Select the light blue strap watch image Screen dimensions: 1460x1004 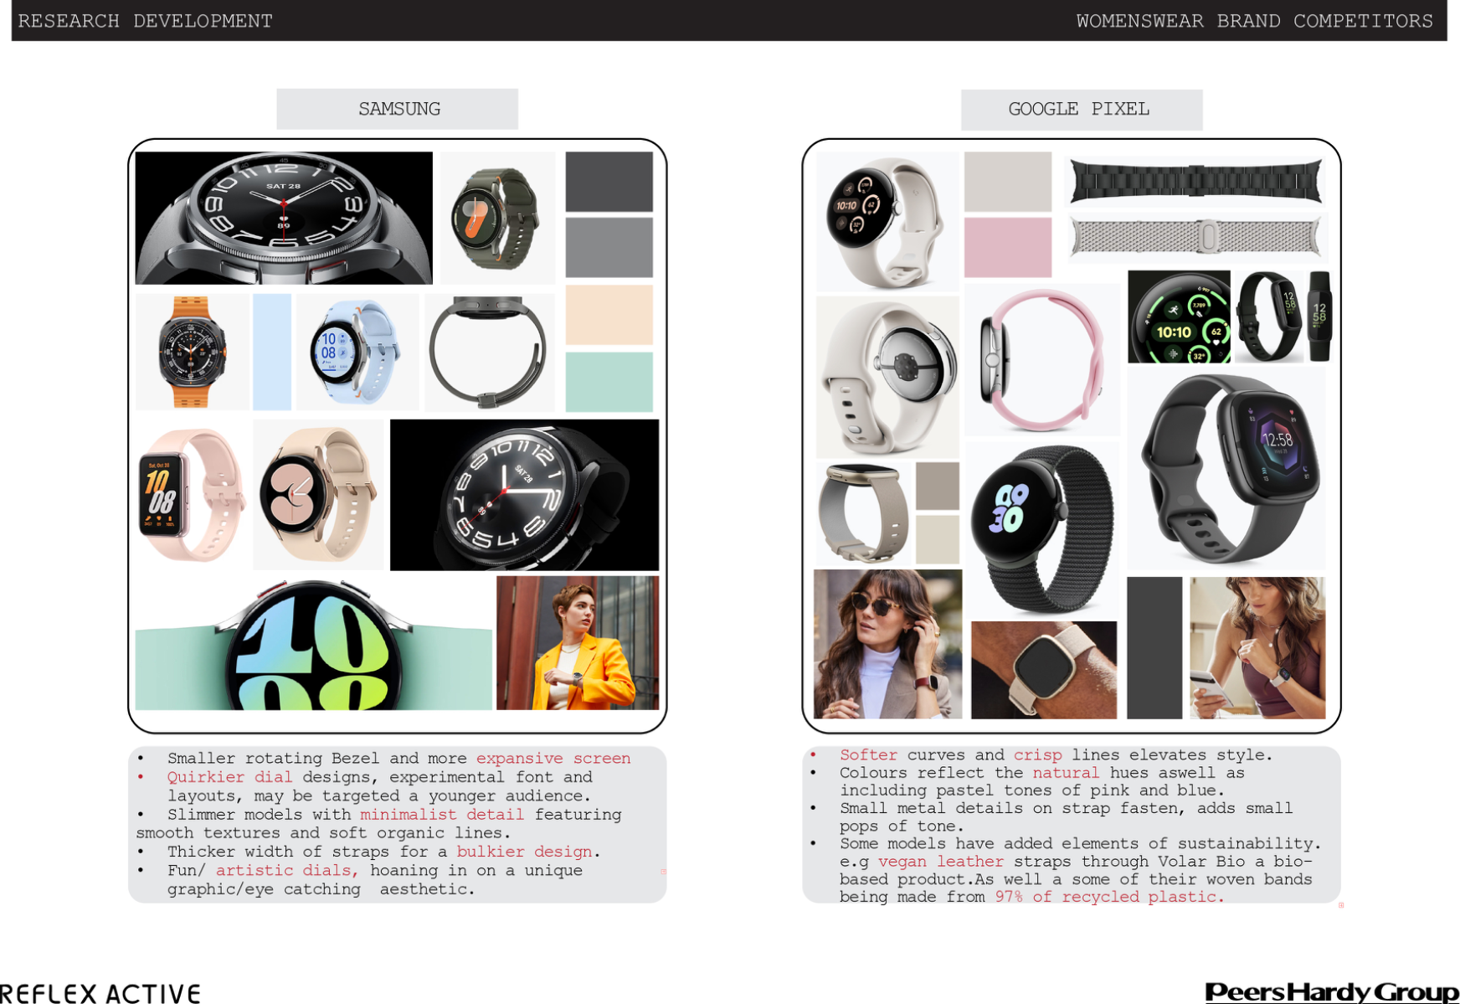(357, 352)
